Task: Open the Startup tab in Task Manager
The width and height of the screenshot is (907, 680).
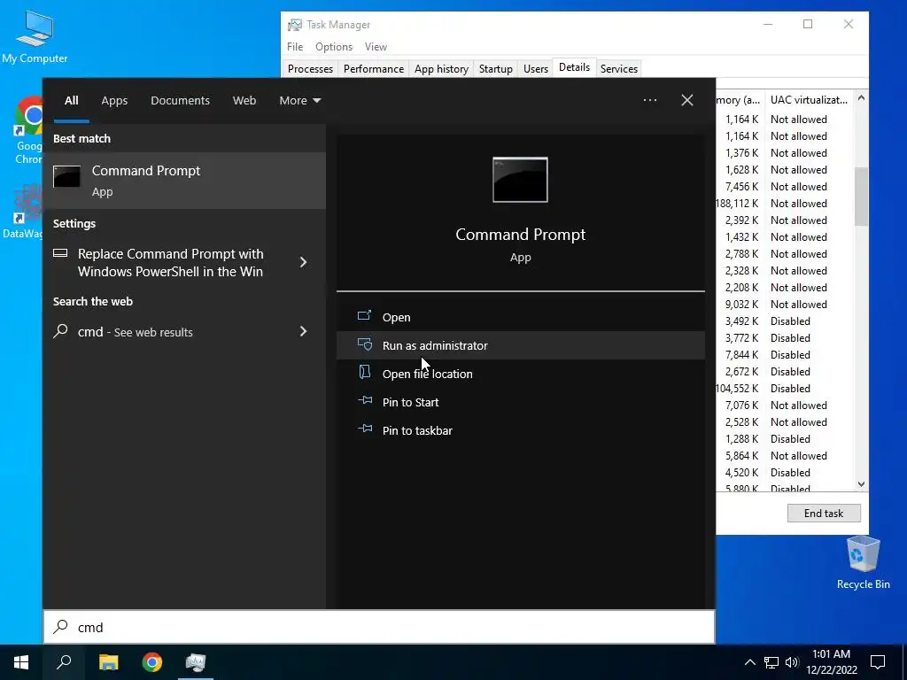Action: coord(496,69)
